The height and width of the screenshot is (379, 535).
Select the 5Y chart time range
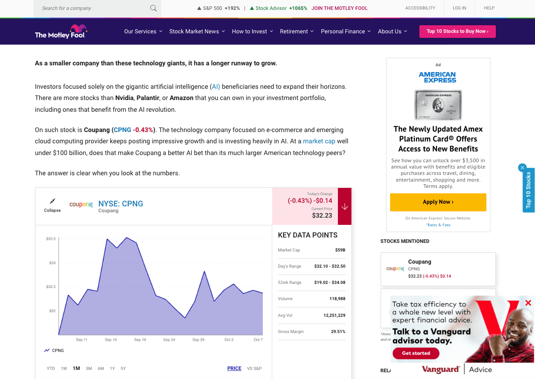[x=123, y=368]
